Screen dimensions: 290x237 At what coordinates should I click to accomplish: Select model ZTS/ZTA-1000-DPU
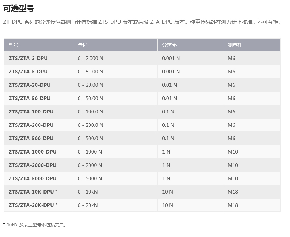click(33, 152)
